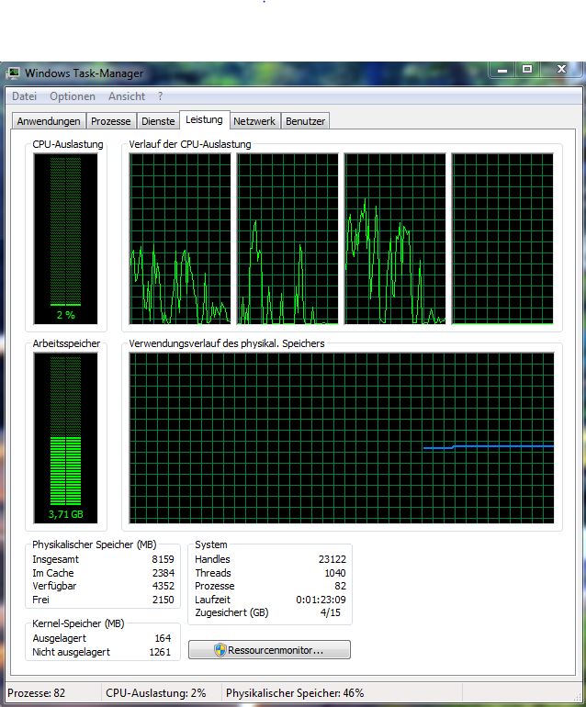Switch to the Netzwerk tab
Image resolution: width=586 pixels, height=707 pixels.
tap(254, 121)
